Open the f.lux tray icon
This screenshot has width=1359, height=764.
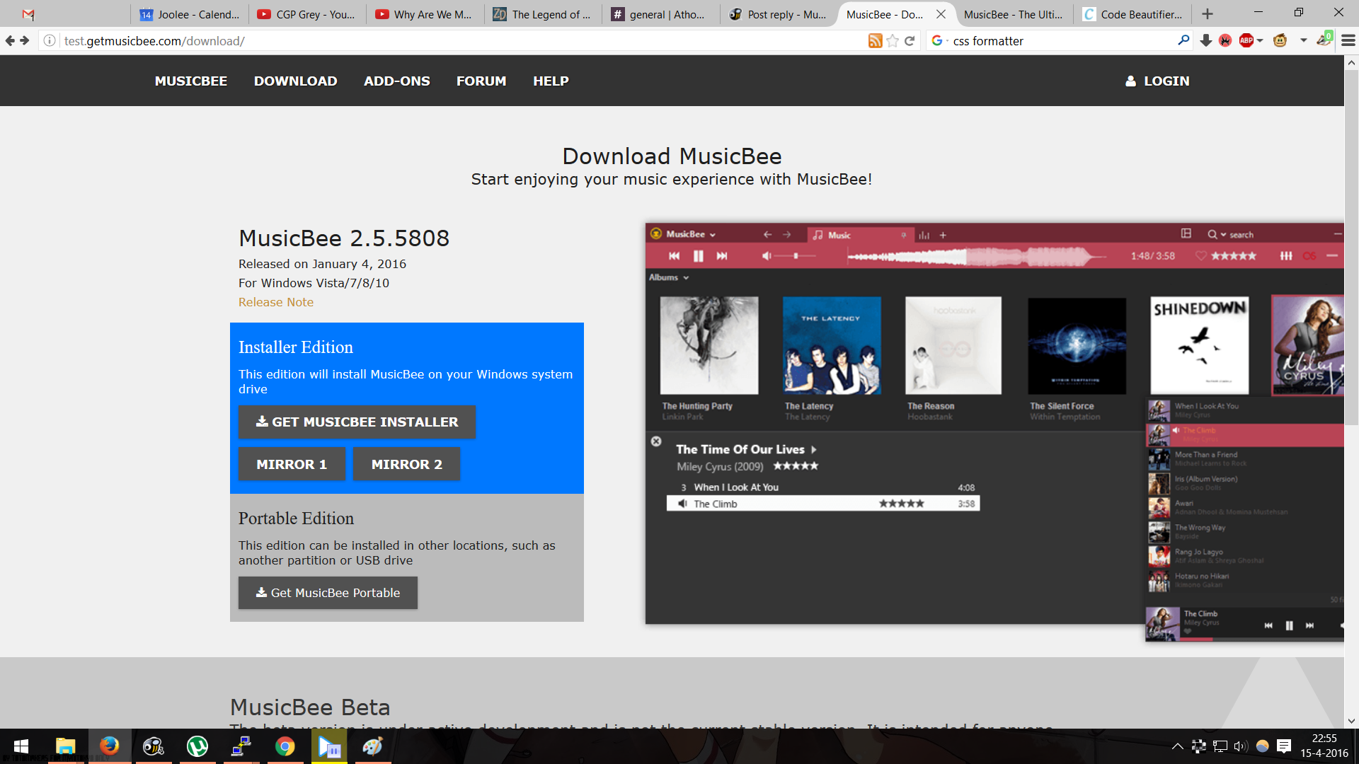click(1262, 746)
